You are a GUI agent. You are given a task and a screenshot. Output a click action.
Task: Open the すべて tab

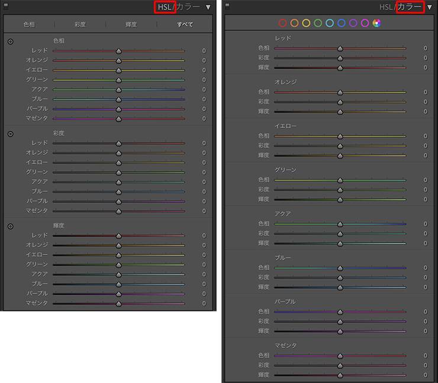tap(185, 25)
